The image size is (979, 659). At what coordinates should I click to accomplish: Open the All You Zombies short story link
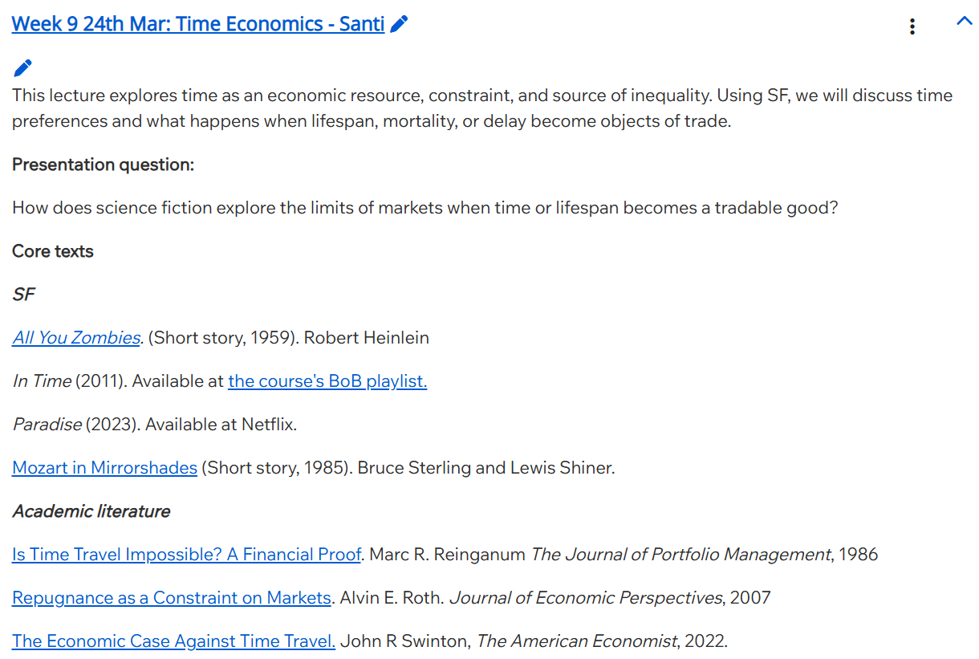point(76,338)
